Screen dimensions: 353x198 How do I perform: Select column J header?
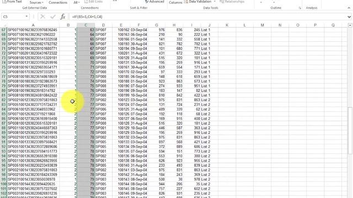click(x=210, y=25)
